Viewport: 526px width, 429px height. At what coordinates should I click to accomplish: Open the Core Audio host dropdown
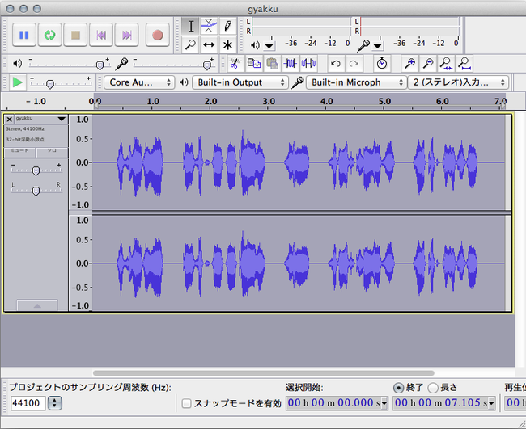click(139, 82)
